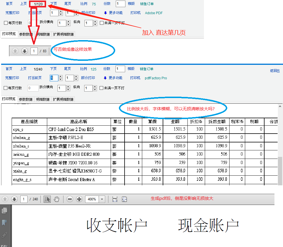Switch to 参数数据 tab above the product table

[x=26, y=99]
